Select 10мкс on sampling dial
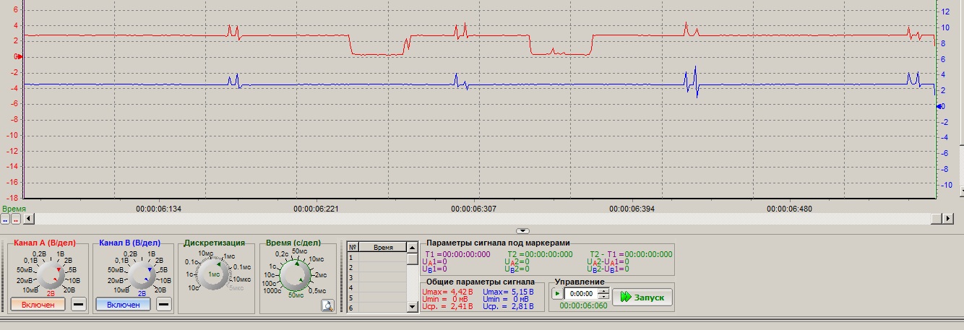 coord(244,279)
